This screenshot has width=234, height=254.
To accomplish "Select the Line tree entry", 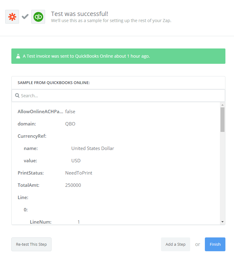I will tap(23, 198).
